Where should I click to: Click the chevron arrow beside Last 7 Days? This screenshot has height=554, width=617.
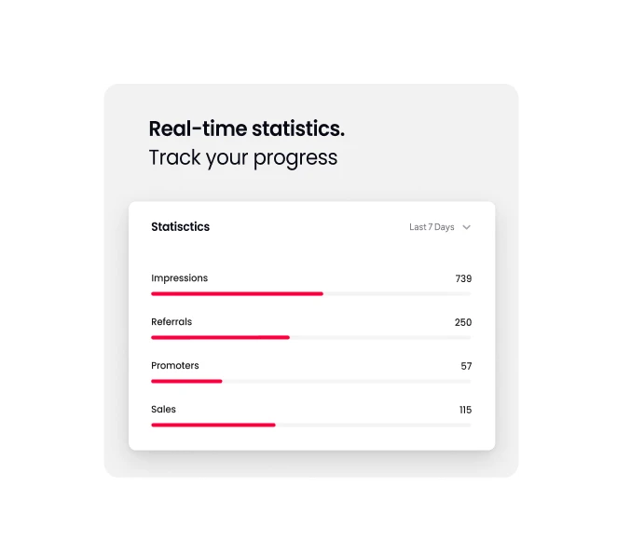[x=466, y=227]
